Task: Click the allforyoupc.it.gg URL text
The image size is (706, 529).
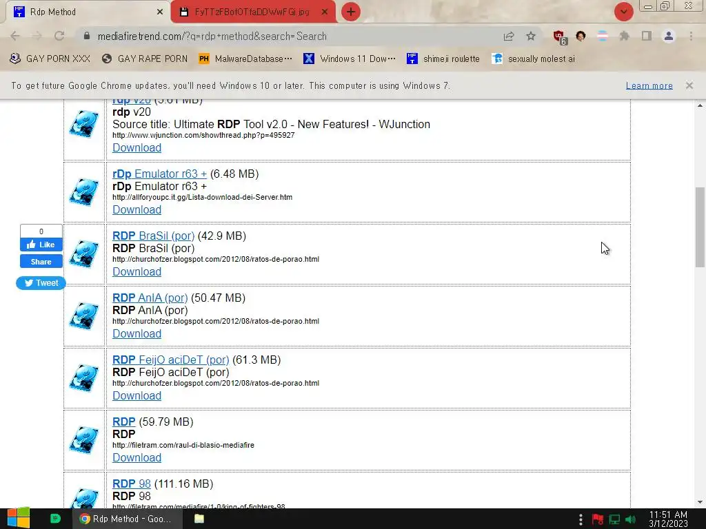Action: point(202,197)
